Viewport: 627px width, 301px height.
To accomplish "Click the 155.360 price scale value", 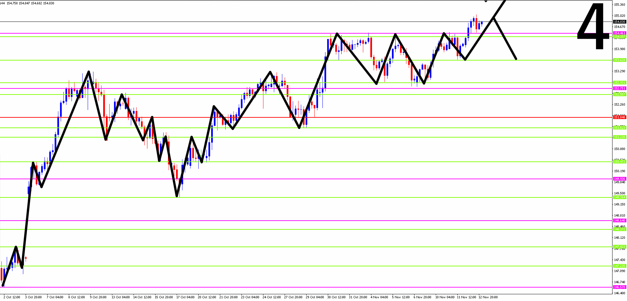I will [x=620, y=5].
